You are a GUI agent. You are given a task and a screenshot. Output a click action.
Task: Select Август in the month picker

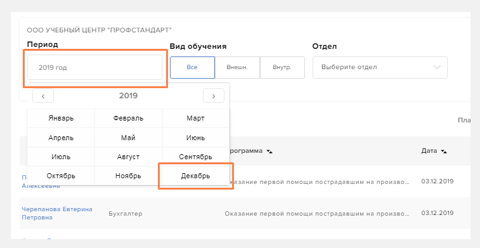click(x=128, y=157)
